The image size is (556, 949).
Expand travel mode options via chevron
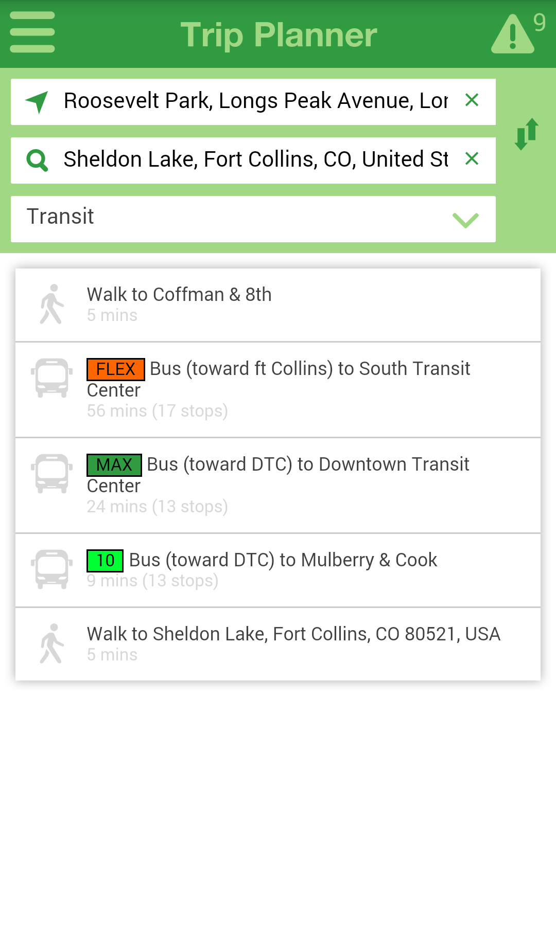pos(465,220)
